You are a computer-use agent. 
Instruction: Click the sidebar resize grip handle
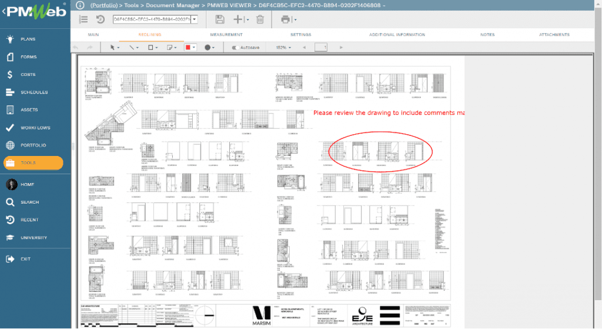(x=72, y=146)
